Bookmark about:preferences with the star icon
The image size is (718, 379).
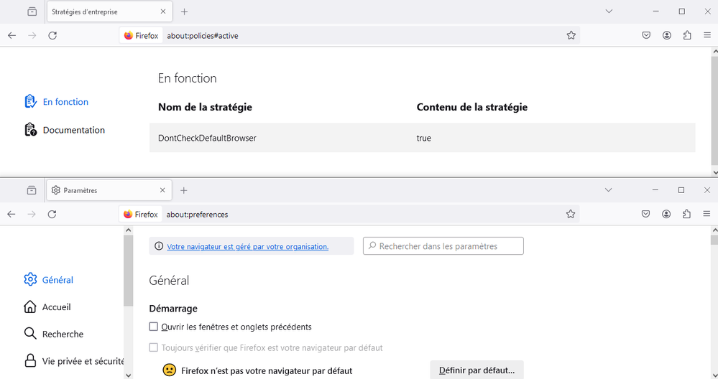pos(571,214)
